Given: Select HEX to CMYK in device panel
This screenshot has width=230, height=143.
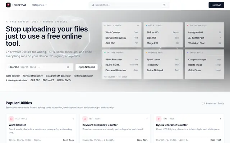Looking at the screenshot, I should (x=121, y=65).
